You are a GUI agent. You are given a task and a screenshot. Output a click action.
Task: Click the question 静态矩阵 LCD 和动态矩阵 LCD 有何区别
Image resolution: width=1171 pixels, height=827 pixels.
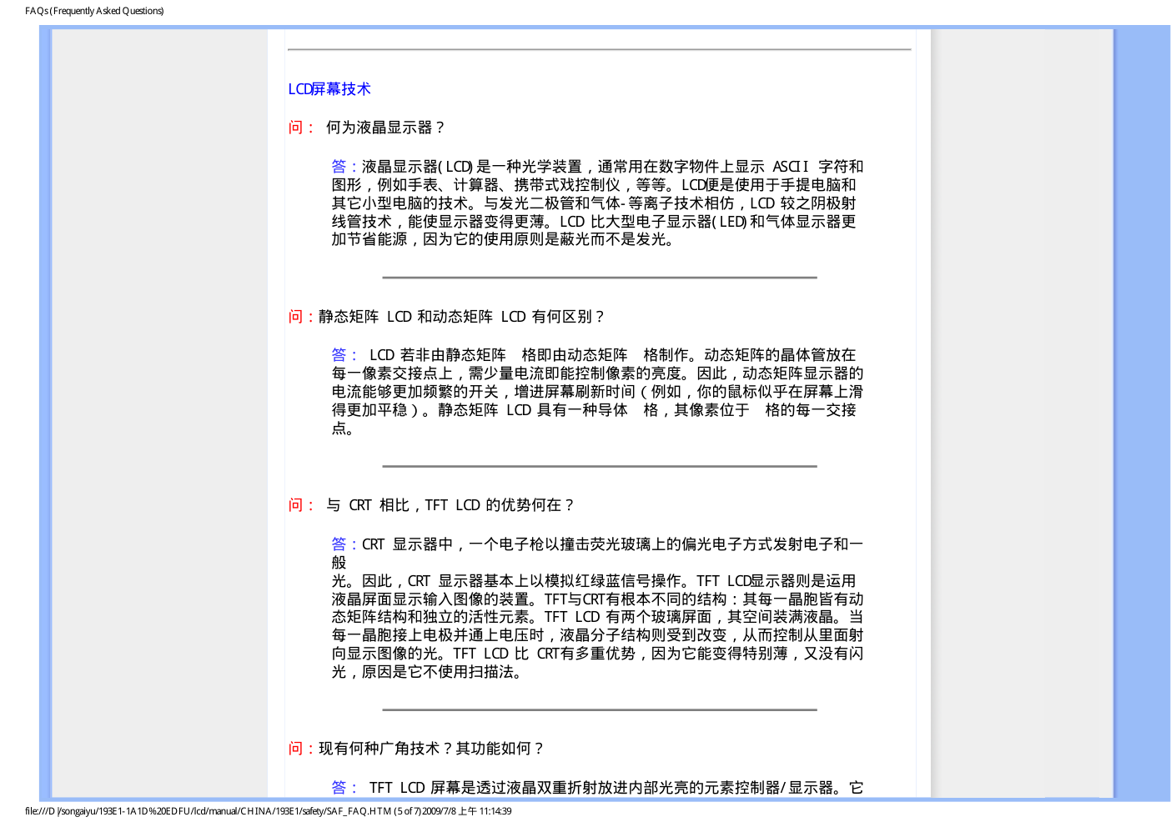click(x=461, y=317)
